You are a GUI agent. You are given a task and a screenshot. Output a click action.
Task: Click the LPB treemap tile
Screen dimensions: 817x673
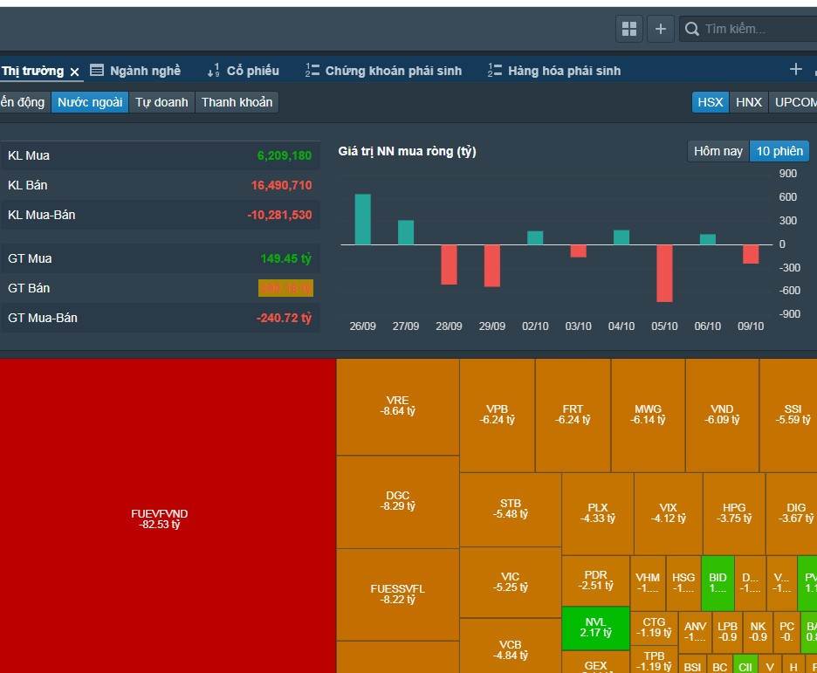click(727, 632)
